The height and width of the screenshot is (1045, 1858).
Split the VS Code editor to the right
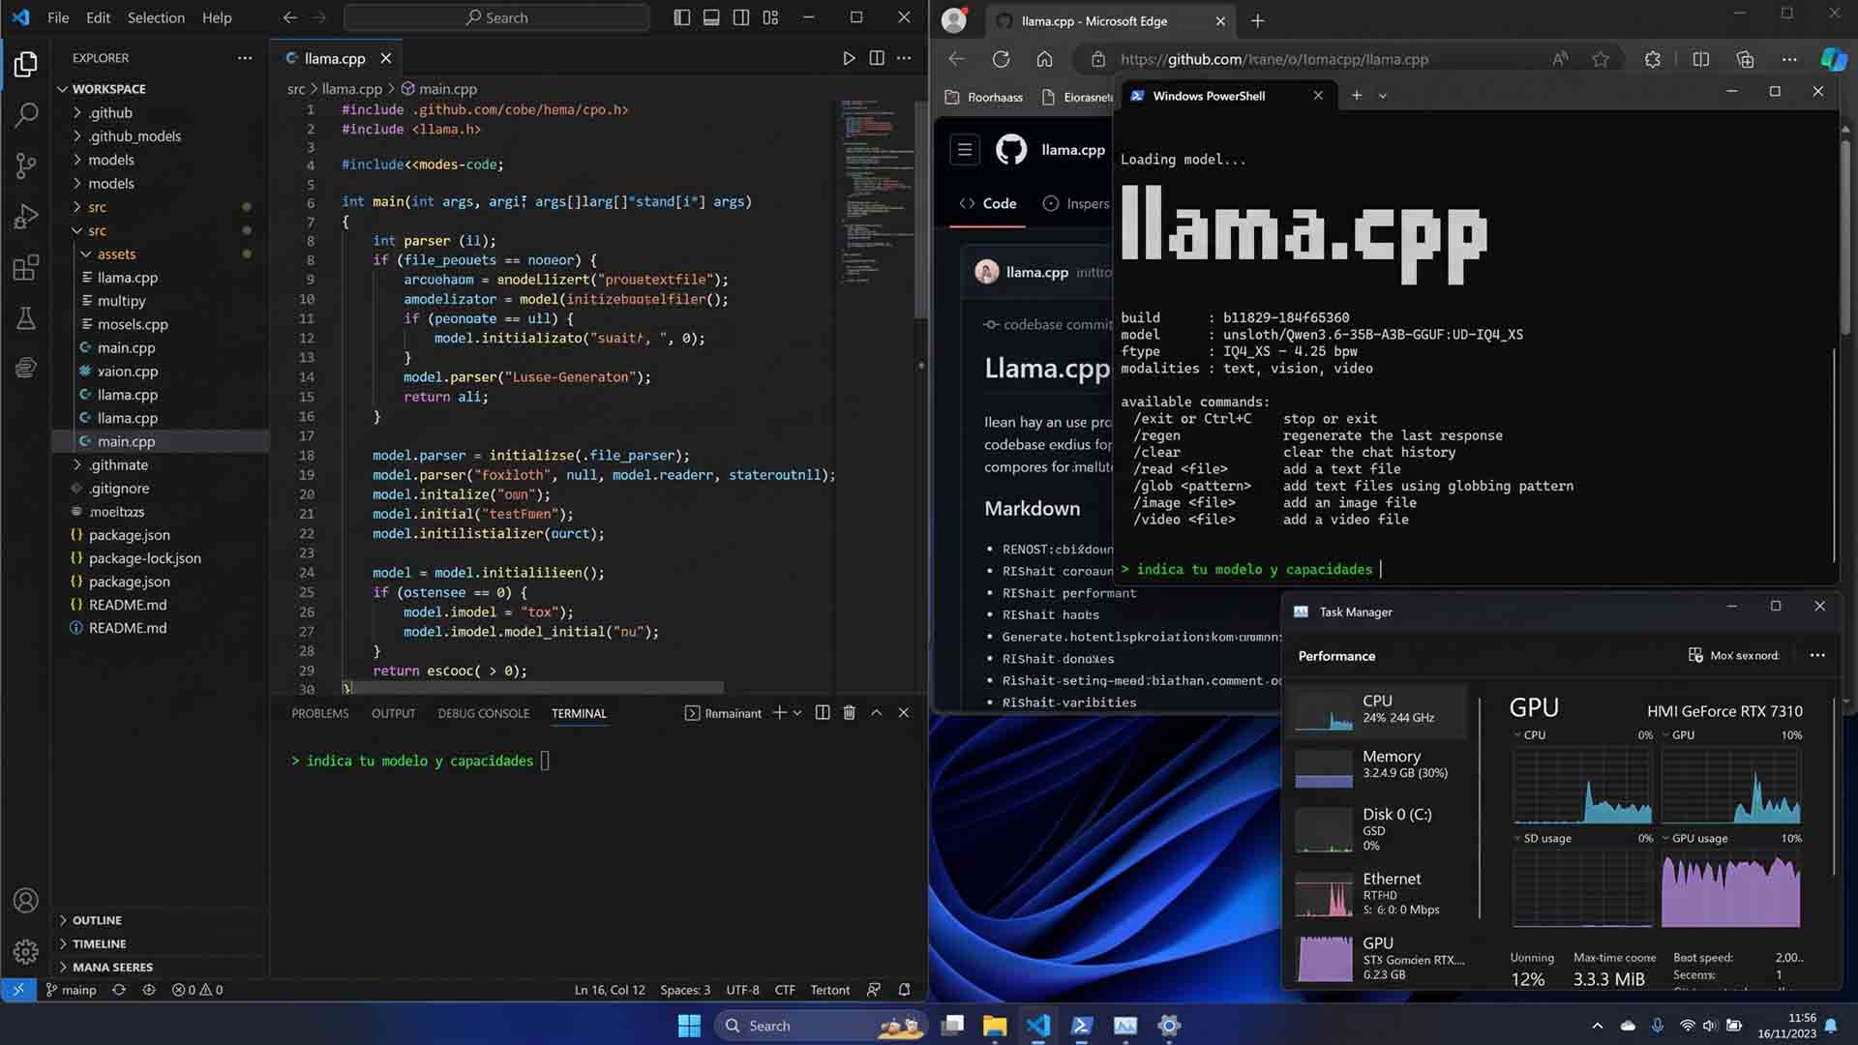877,58
